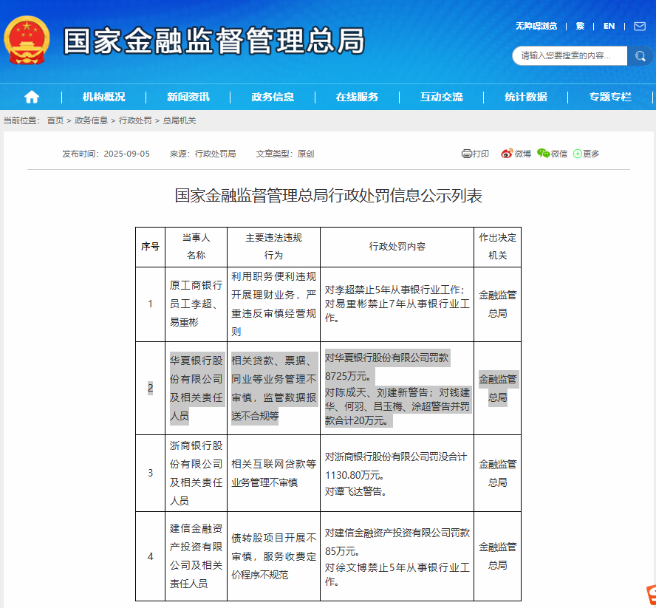The image size is (656, 608).
Task: Click the search magnifier button
Action: click(x=640, y=55)
